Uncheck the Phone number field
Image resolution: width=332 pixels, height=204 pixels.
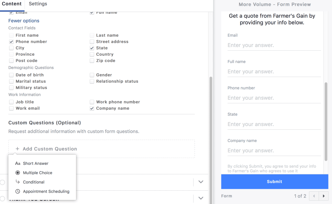tap(11, 41)
